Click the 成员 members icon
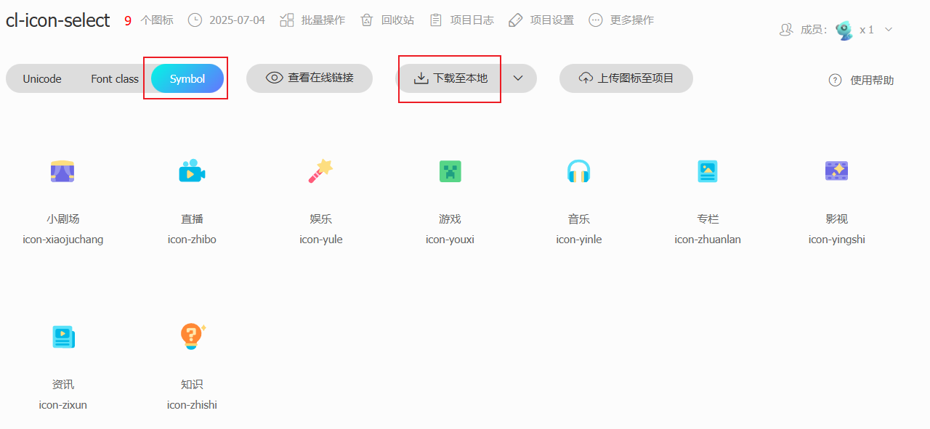 785,30
